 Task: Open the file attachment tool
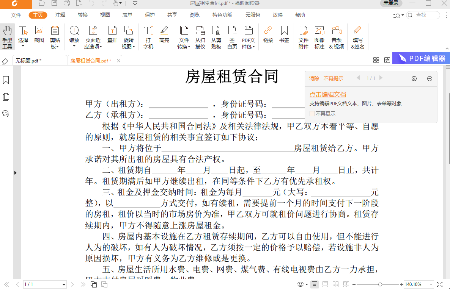303,36
